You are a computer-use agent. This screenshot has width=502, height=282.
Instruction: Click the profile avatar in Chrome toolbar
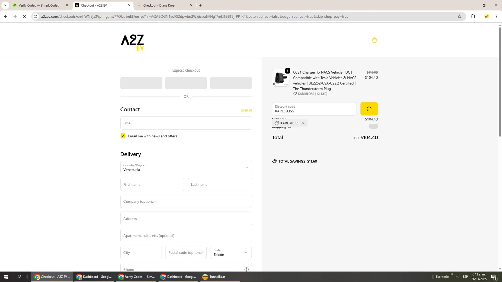click(487, 16)
